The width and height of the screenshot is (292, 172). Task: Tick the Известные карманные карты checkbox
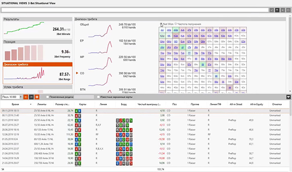coord(98,97)
